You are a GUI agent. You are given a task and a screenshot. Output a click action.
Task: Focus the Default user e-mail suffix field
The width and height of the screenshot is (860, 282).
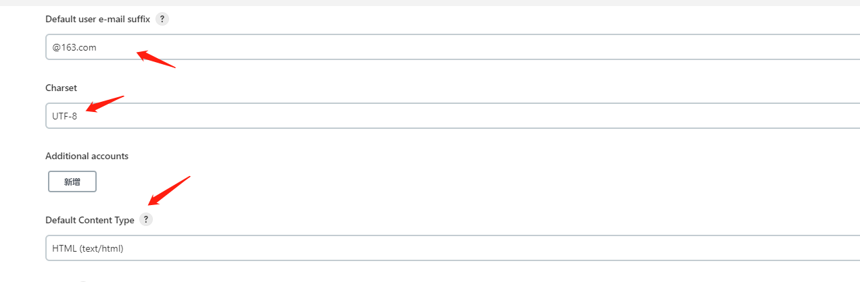[x=452, y=47]
